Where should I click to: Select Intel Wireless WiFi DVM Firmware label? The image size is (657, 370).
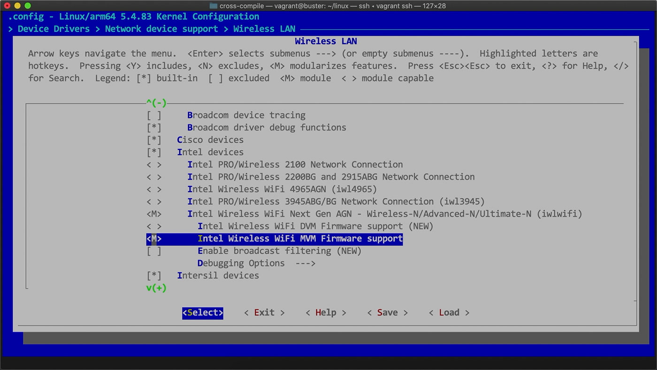click(315, 226)
